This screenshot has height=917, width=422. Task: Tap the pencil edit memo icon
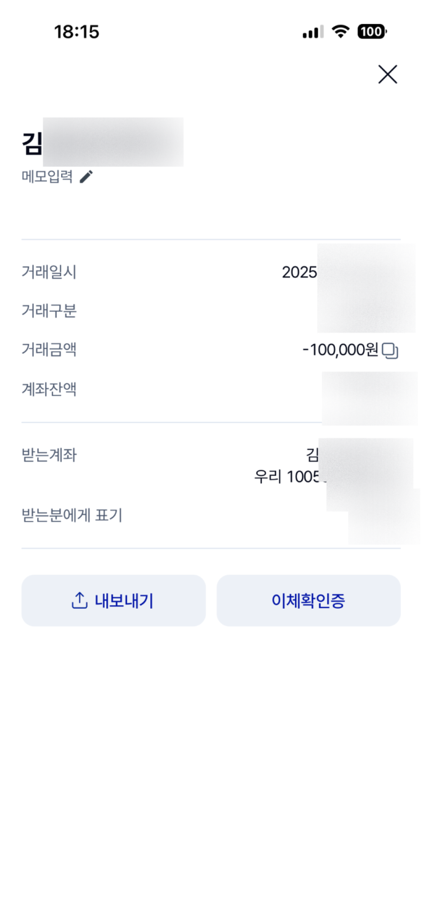tap(86, 176)
